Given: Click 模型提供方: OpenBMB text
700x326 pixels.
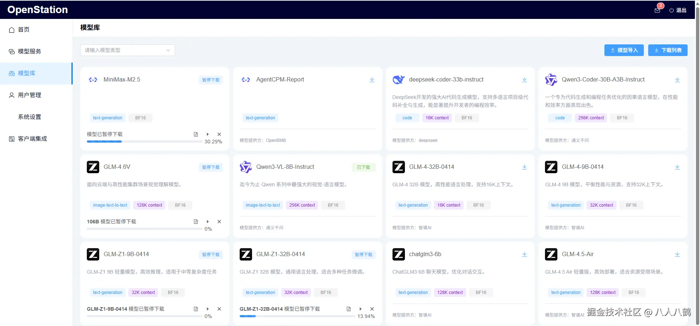Looking at the screenshot, I should [263, 140].
